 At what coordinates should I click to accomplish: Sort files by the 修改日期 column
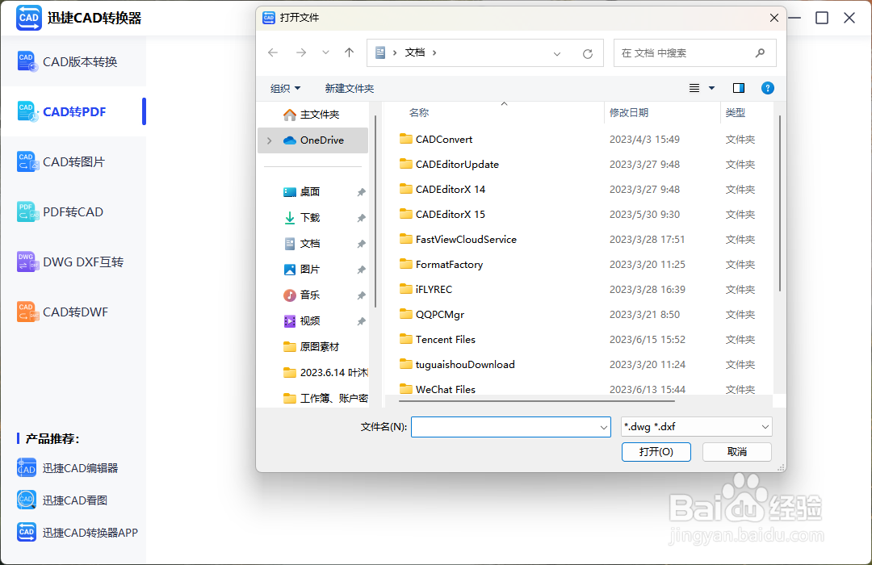pos(629,113)
